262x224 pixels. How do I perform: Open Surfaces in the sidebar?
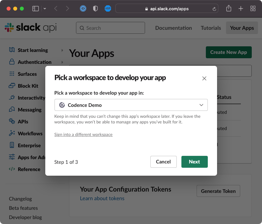[27, 74]
